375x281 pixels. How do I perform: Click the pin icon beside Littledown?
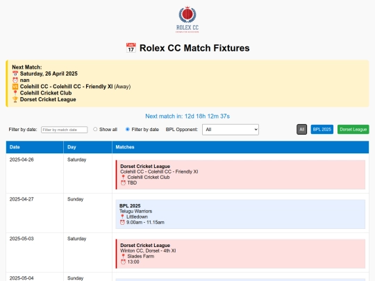(122, 216)
